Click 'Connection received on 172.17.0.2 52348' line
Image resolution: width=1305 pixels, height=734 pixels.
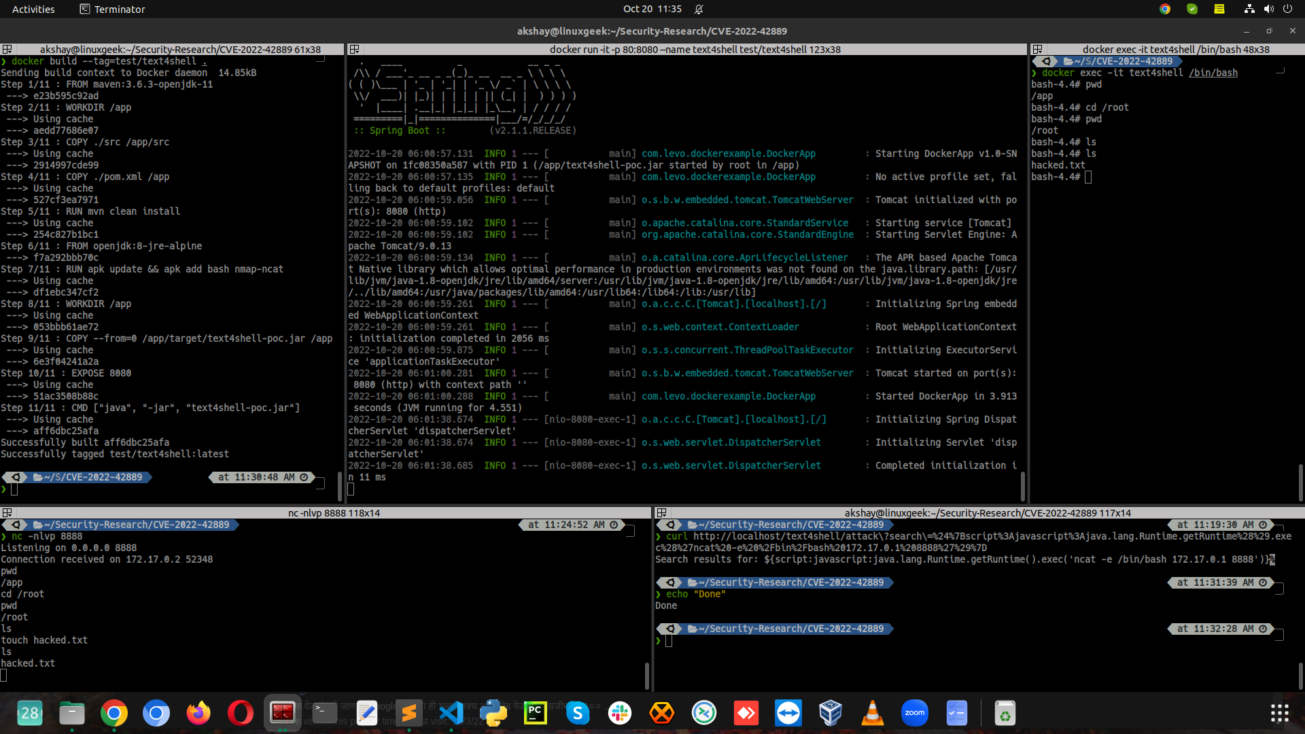pyautogui.click(x=107, y=559)
